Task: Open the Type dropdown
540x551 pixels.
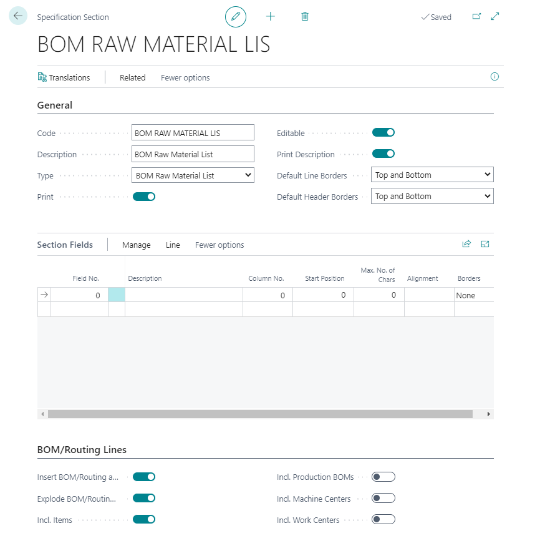Action: click(x=193, y=175)
